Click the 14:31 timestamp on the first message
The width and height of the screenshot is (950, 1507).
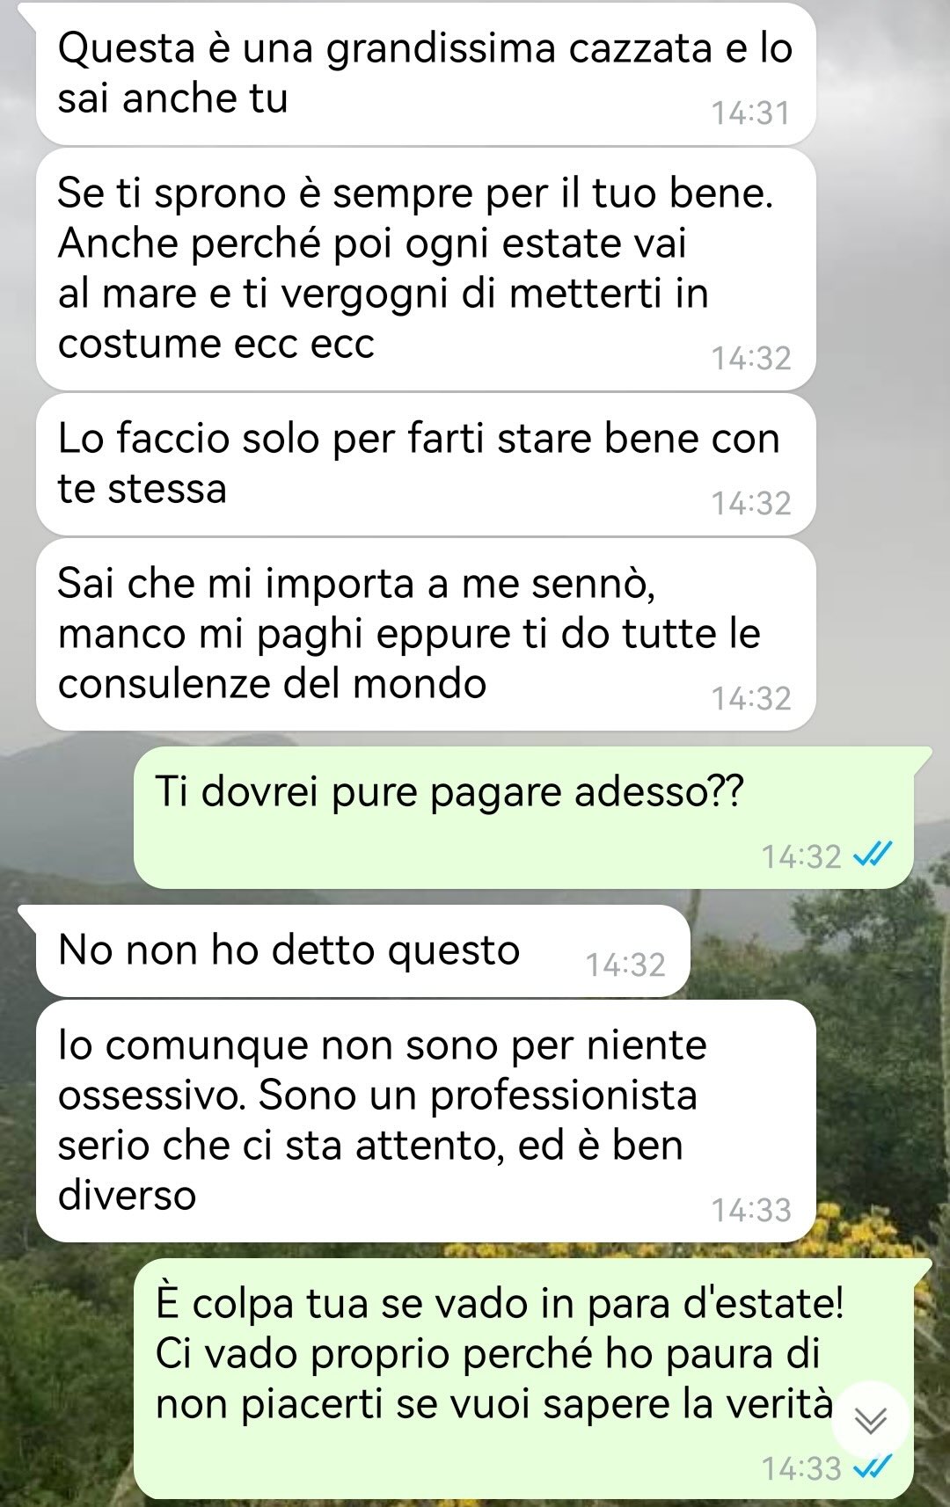[x=750, y=113]
